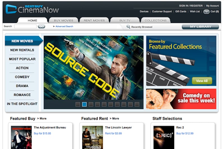This screenshot has width=224, height=149.
Task: Click the Advanced Search arrow icon
Action: point(54,26)
